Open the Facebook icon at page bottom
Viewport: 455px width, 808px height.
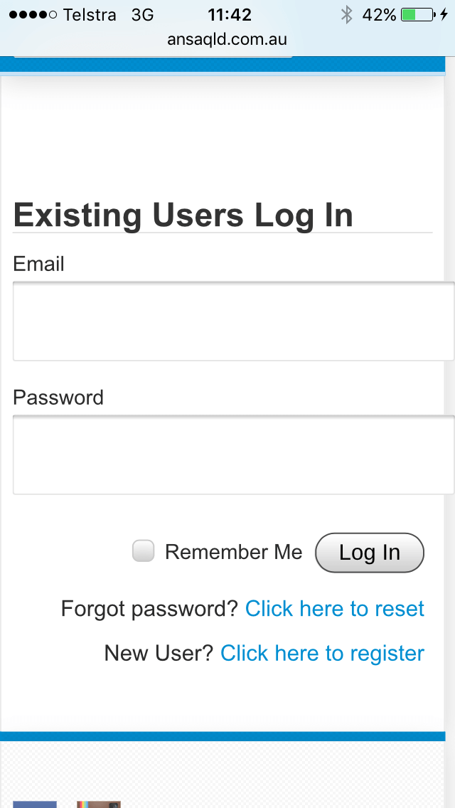click(x=35, y=804)
